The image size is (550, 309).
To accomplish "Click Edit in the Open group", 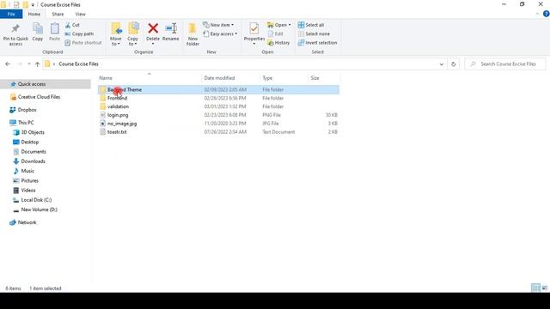I will [275, 34].
